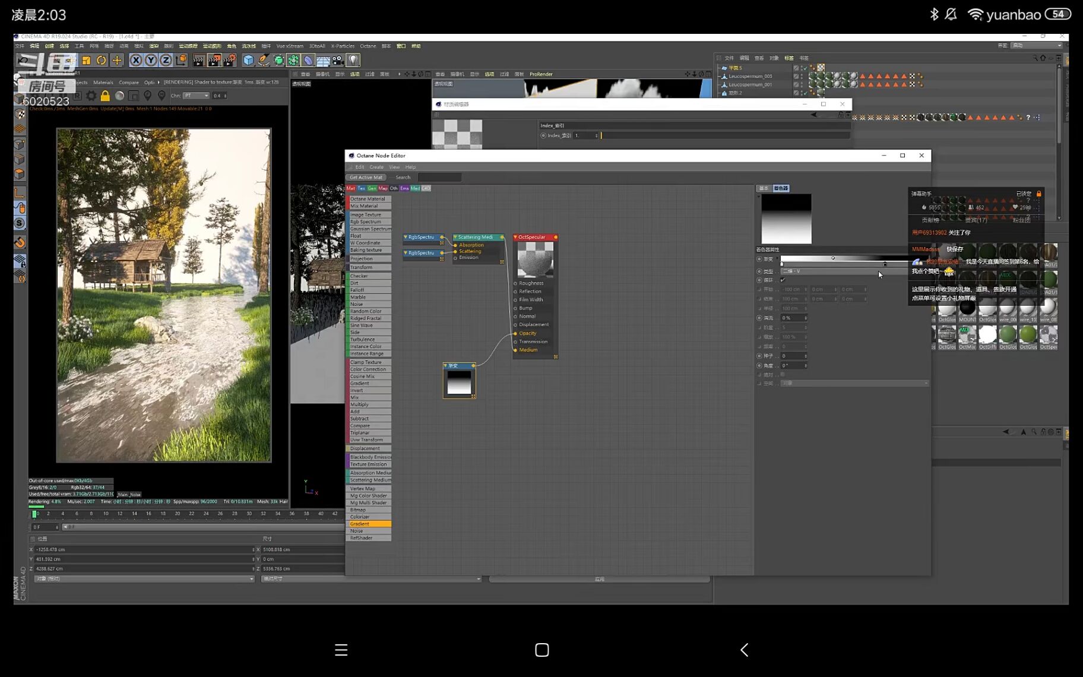Click the Get Active Mat button

(x=366, y=177)
